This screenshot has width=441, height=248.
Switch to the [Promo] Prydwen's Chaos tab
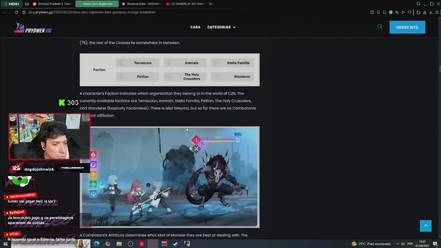click(x=52, y=4)
